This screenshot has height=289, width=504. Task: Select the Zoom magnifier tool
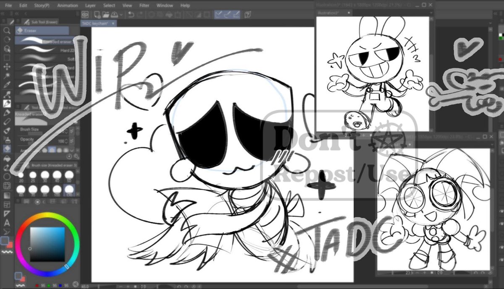click(7, 31)
